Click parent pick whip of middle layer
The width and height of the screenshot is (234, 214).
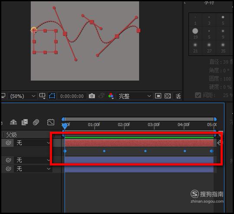[x=8, y=160]
